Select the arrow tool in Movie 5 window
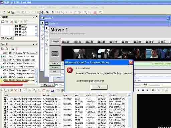 click(42, 23)
